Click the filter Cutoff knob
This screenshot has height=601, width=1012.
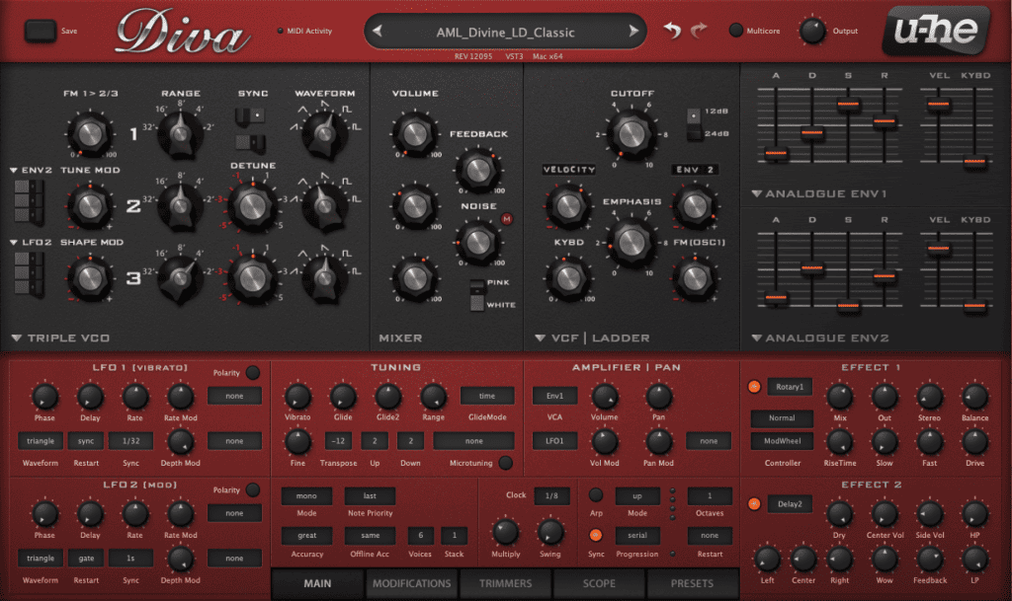pos(632,134)
